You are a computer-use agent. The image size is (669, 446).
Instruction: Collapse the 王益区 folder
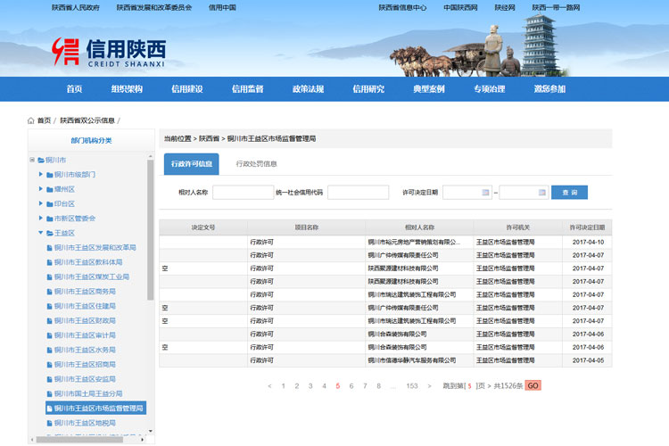pos(41,233)
